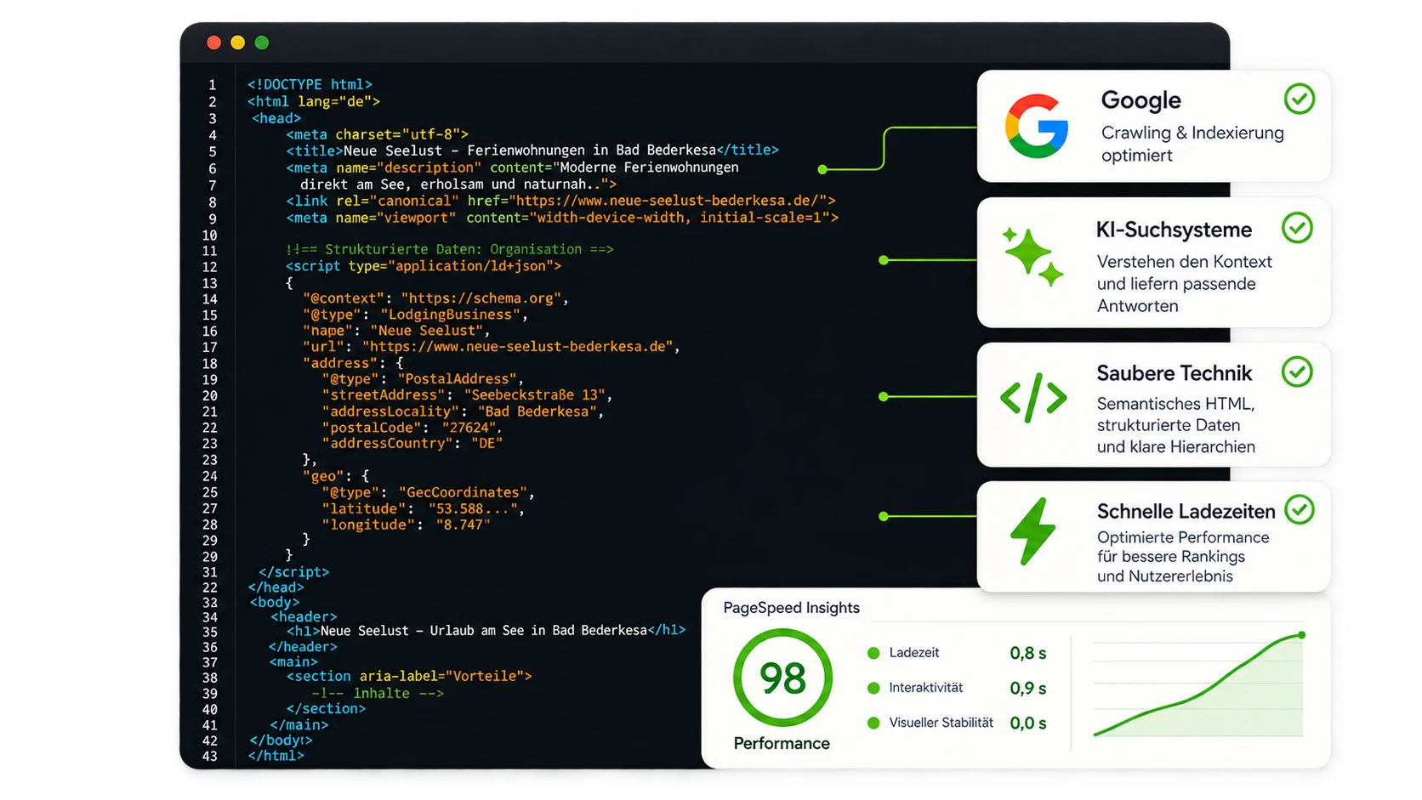Click the '0,0 s' value

[x=1027, y=723]
